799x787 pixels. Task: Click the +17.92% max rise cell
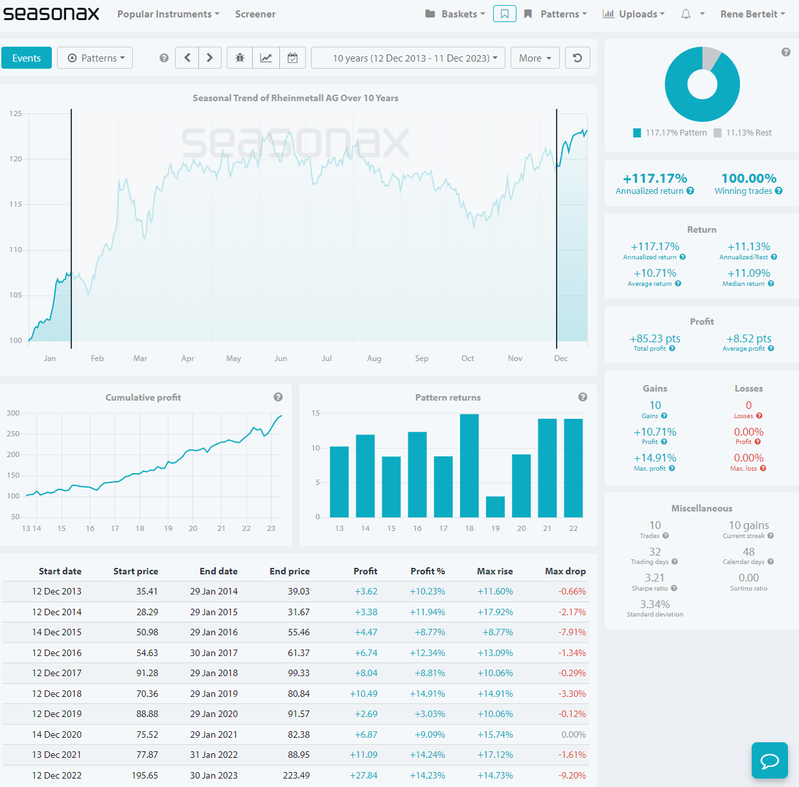(495, 612)
